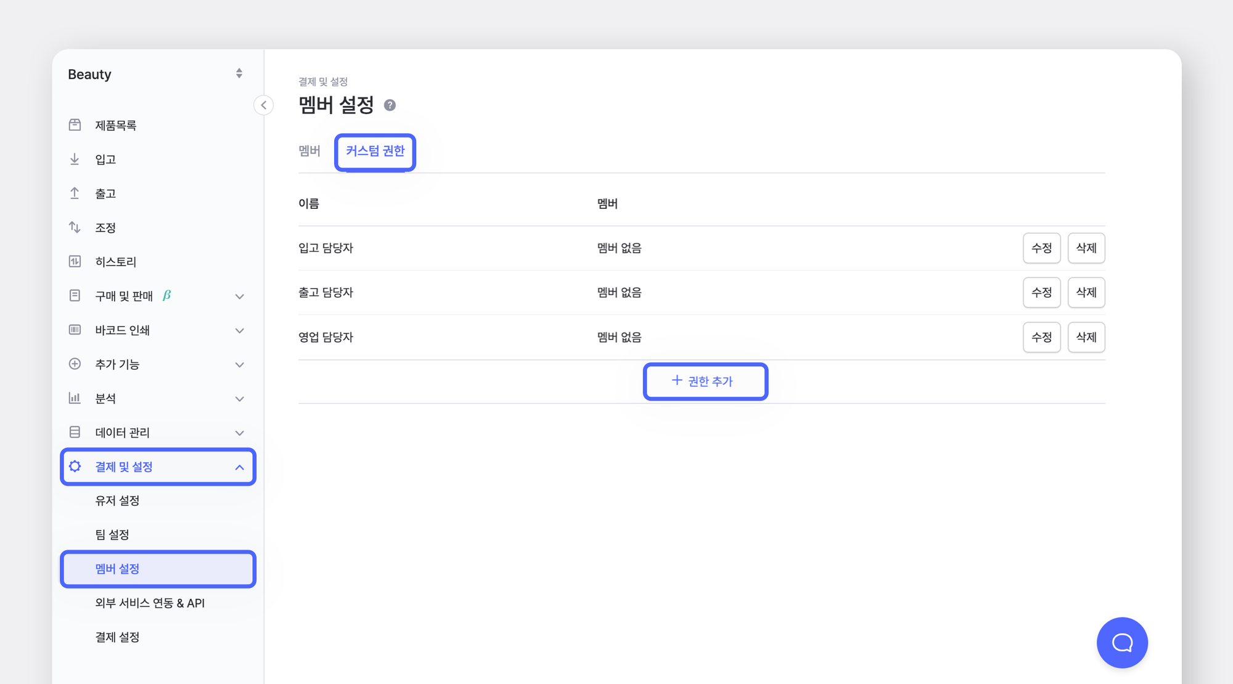The height and width of the screenshot is (684, 1233).
Task: Click the product list box icon
Action: pos(75,125)
